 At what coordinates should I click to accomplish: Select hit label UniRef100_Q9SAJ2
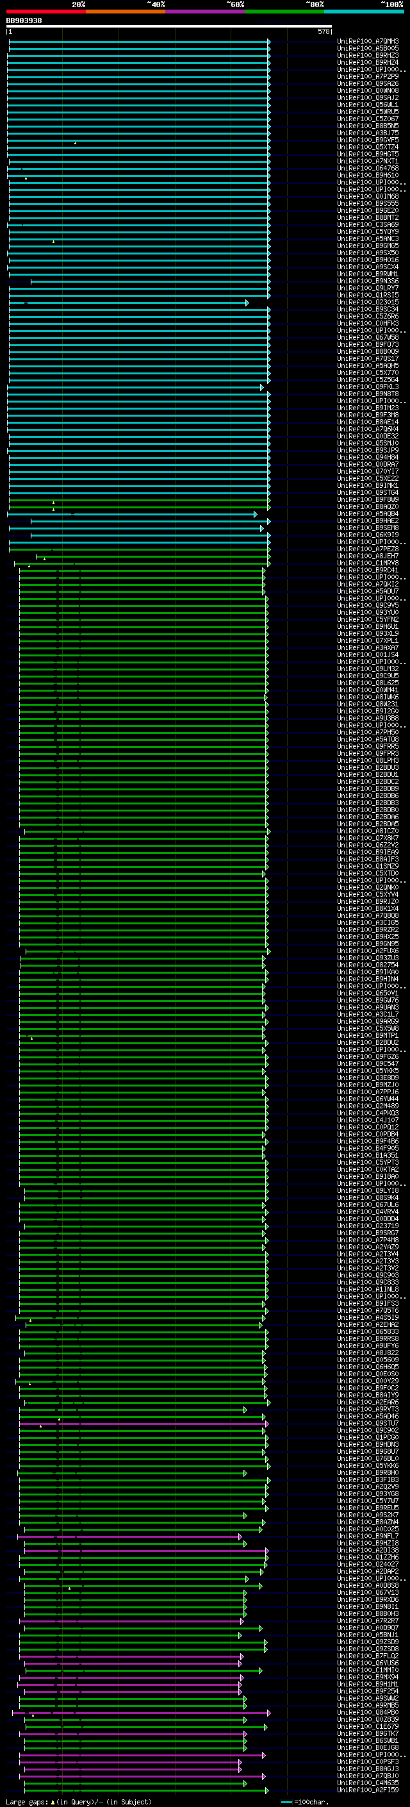coord(368,97)
